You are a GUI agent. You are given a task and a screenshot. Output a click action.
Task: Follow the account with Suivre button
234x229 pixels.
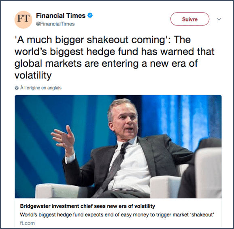pyautogui.click(x=190, y=19)
